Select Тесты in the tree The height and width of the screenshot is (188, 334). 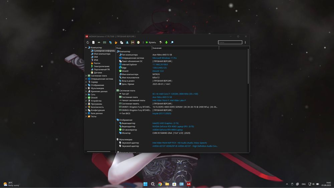tap(92, 116)
